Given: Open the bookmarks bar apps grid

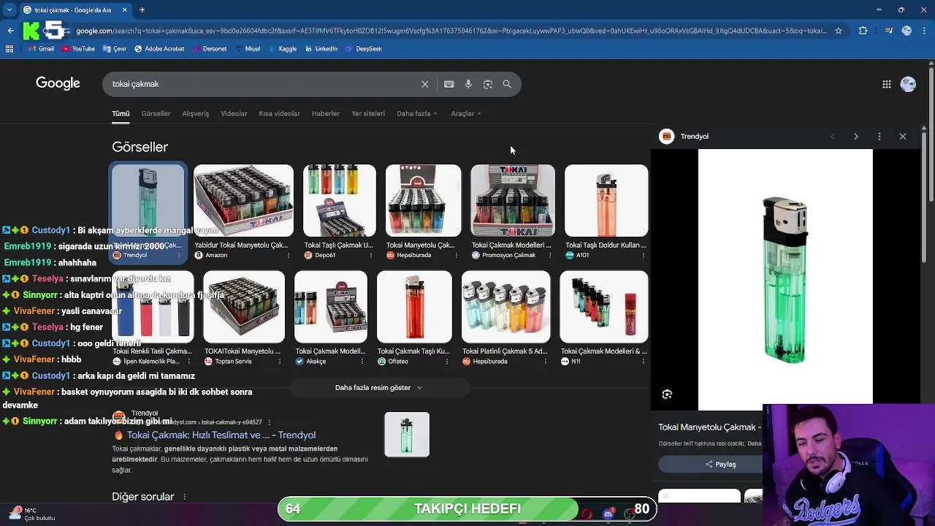Looking at the screenshot, I should click(x=9, y=49).
